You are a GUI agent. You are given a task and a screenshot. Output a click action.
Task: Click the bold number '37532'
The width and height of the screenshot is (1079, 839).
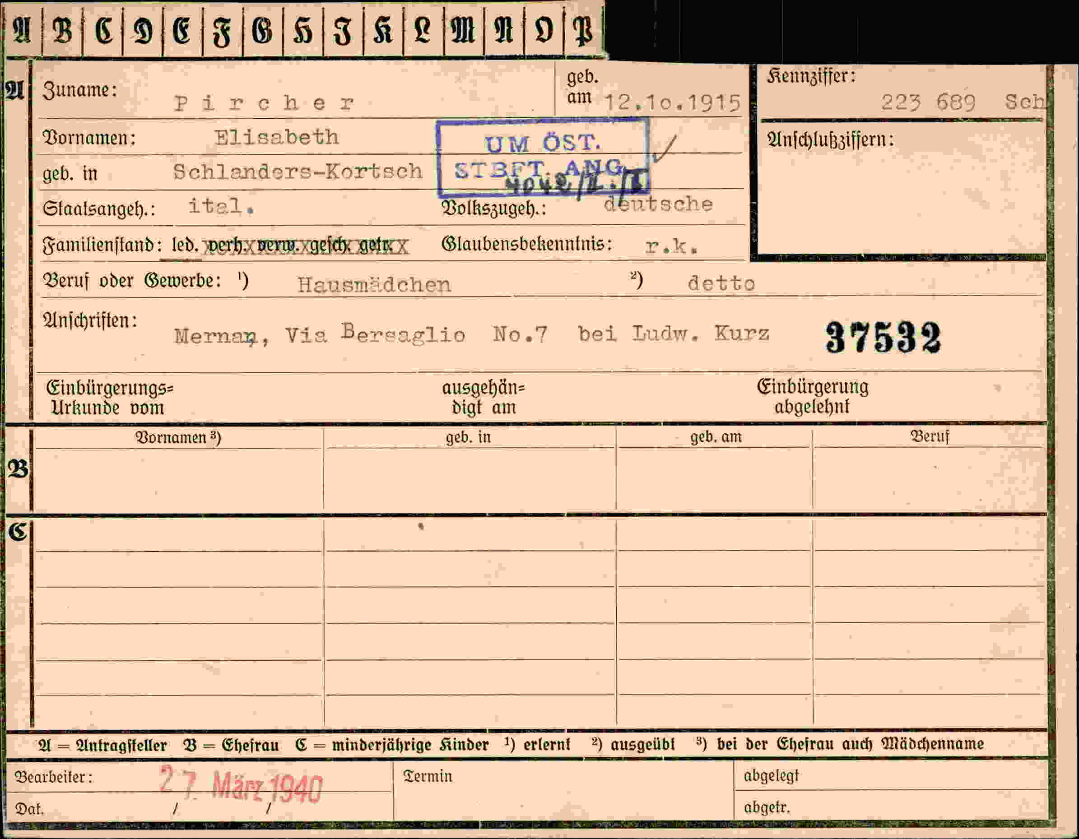pos(884,337)
